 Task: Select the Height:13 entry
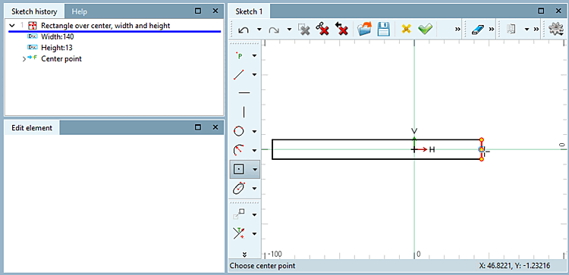(57, 48)
